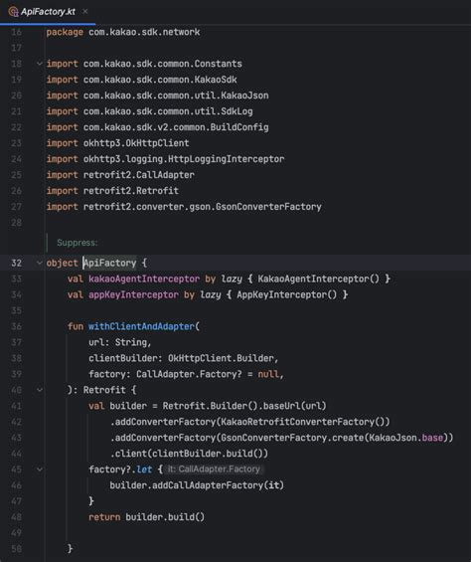Close the ApiFactory.kt tab
This screenshot has width=471, height=562.
coord(84,12)
